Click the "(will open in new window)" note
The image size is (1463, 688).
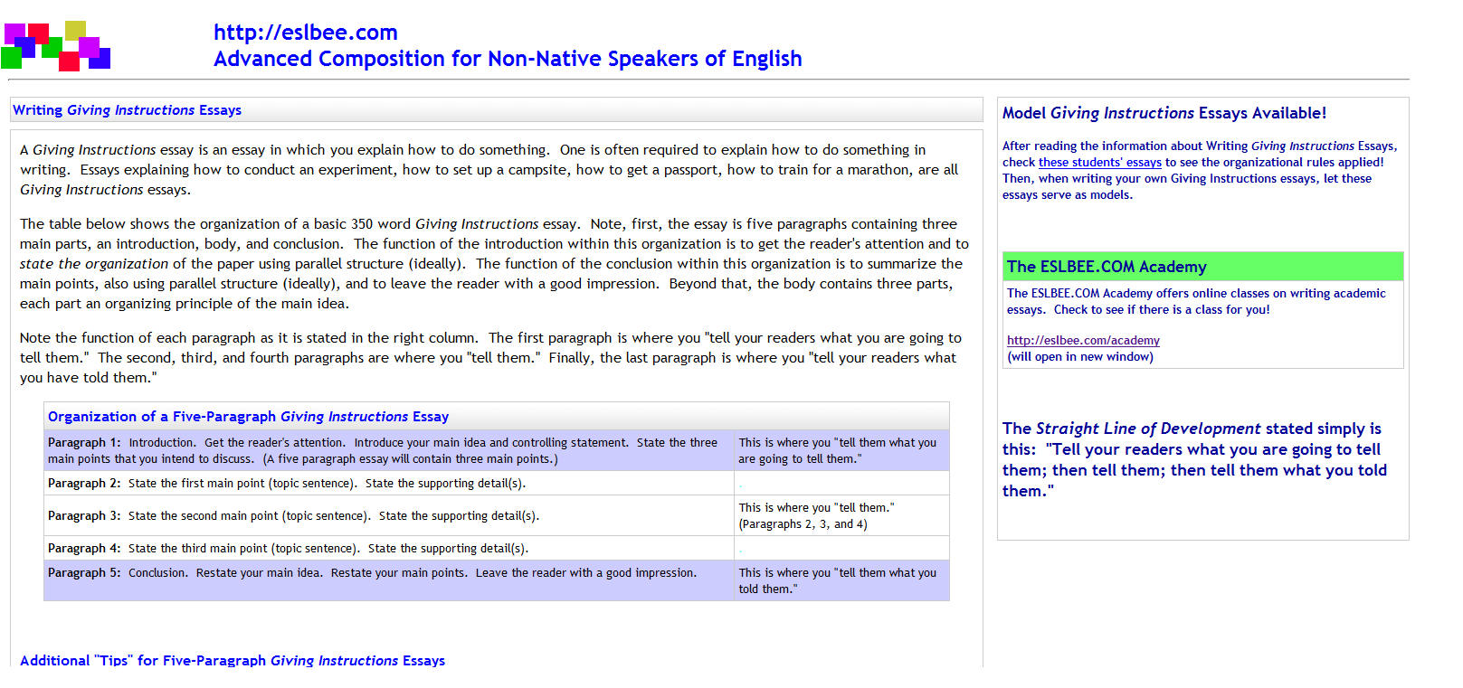tap(1079, 357)
